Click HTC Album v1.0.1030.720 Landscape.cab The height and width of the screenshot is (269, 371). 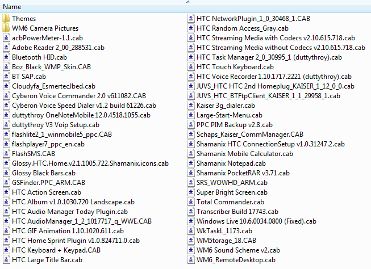(73, 202)
